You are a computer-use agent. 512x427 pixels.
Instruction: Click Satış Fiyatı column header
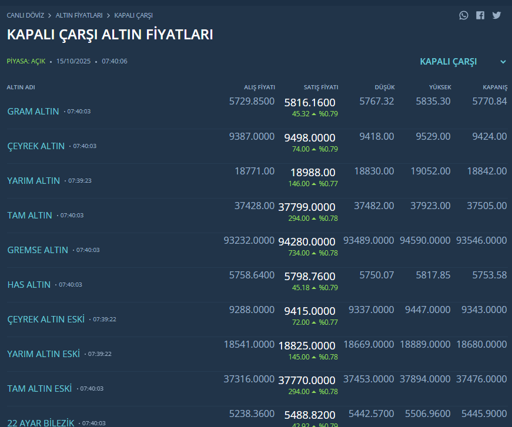[320, 88]
